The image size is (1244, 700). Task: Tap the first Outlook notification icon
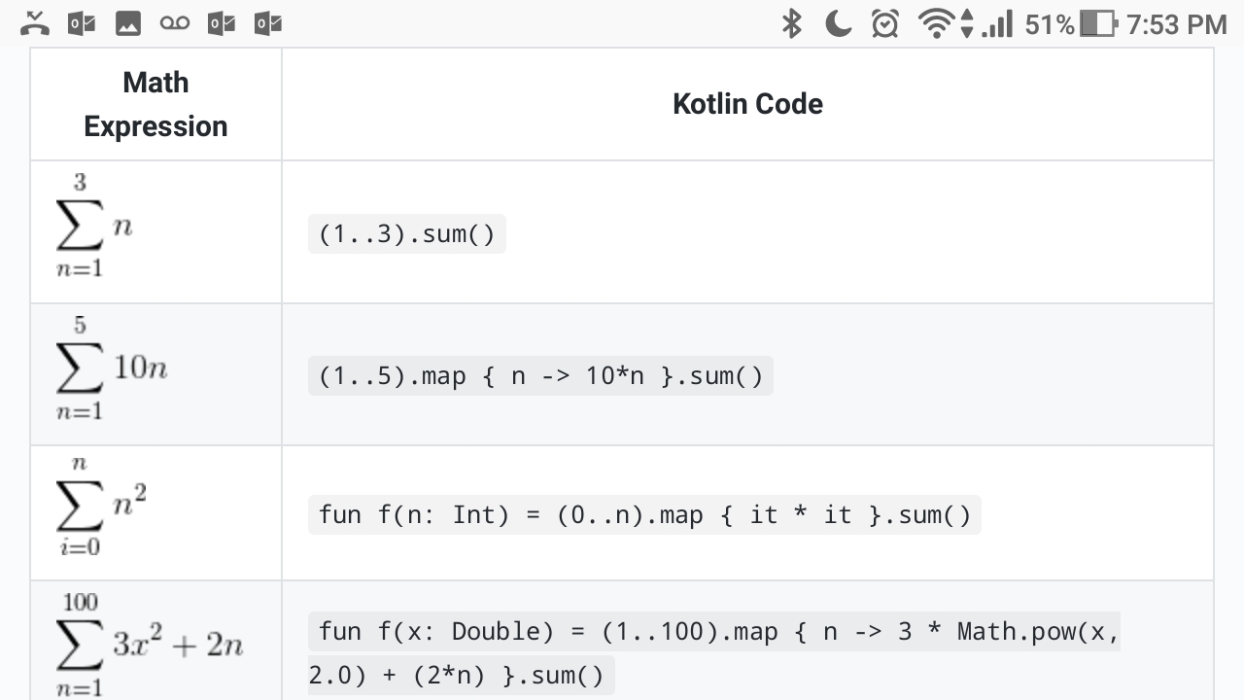coord(80,21)
